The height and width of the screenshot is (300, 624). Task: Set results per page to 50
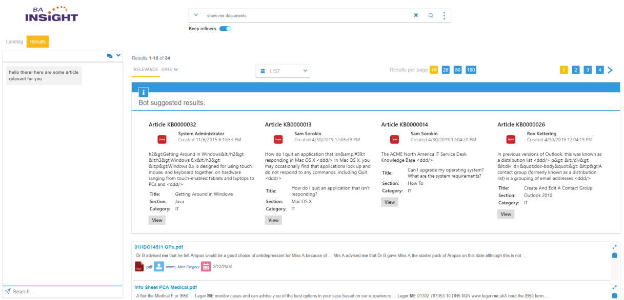point(458,70)
